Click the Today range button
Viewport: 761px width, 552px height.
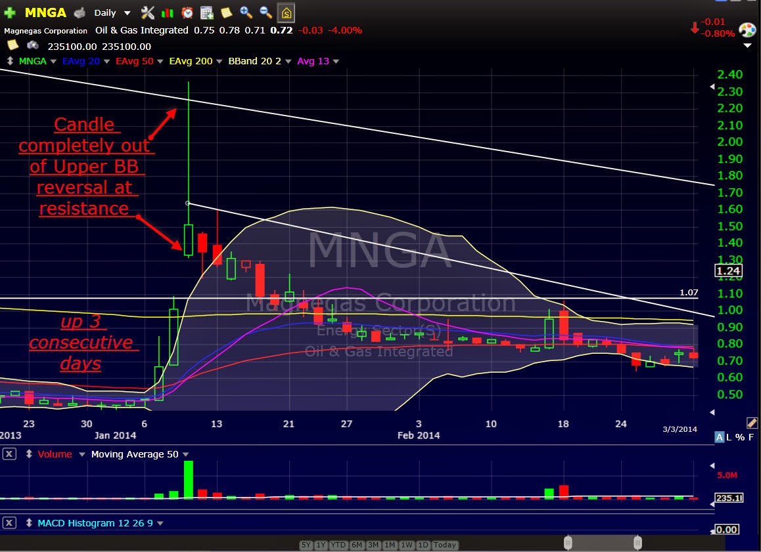point(444,545)
